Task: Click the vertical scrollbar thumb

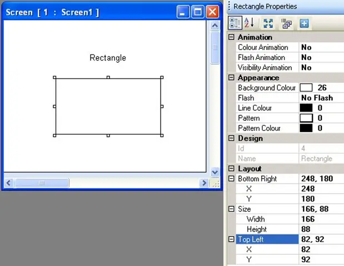Action: [x=215, y=48]
